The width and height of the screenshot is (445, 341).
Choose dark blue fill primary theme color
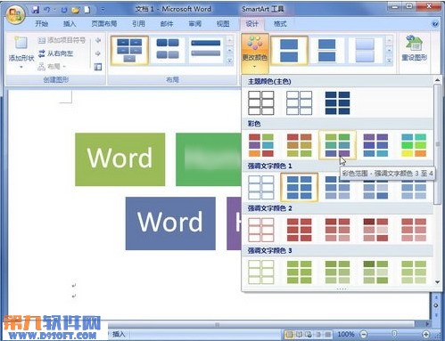click(x=337, y=102)
